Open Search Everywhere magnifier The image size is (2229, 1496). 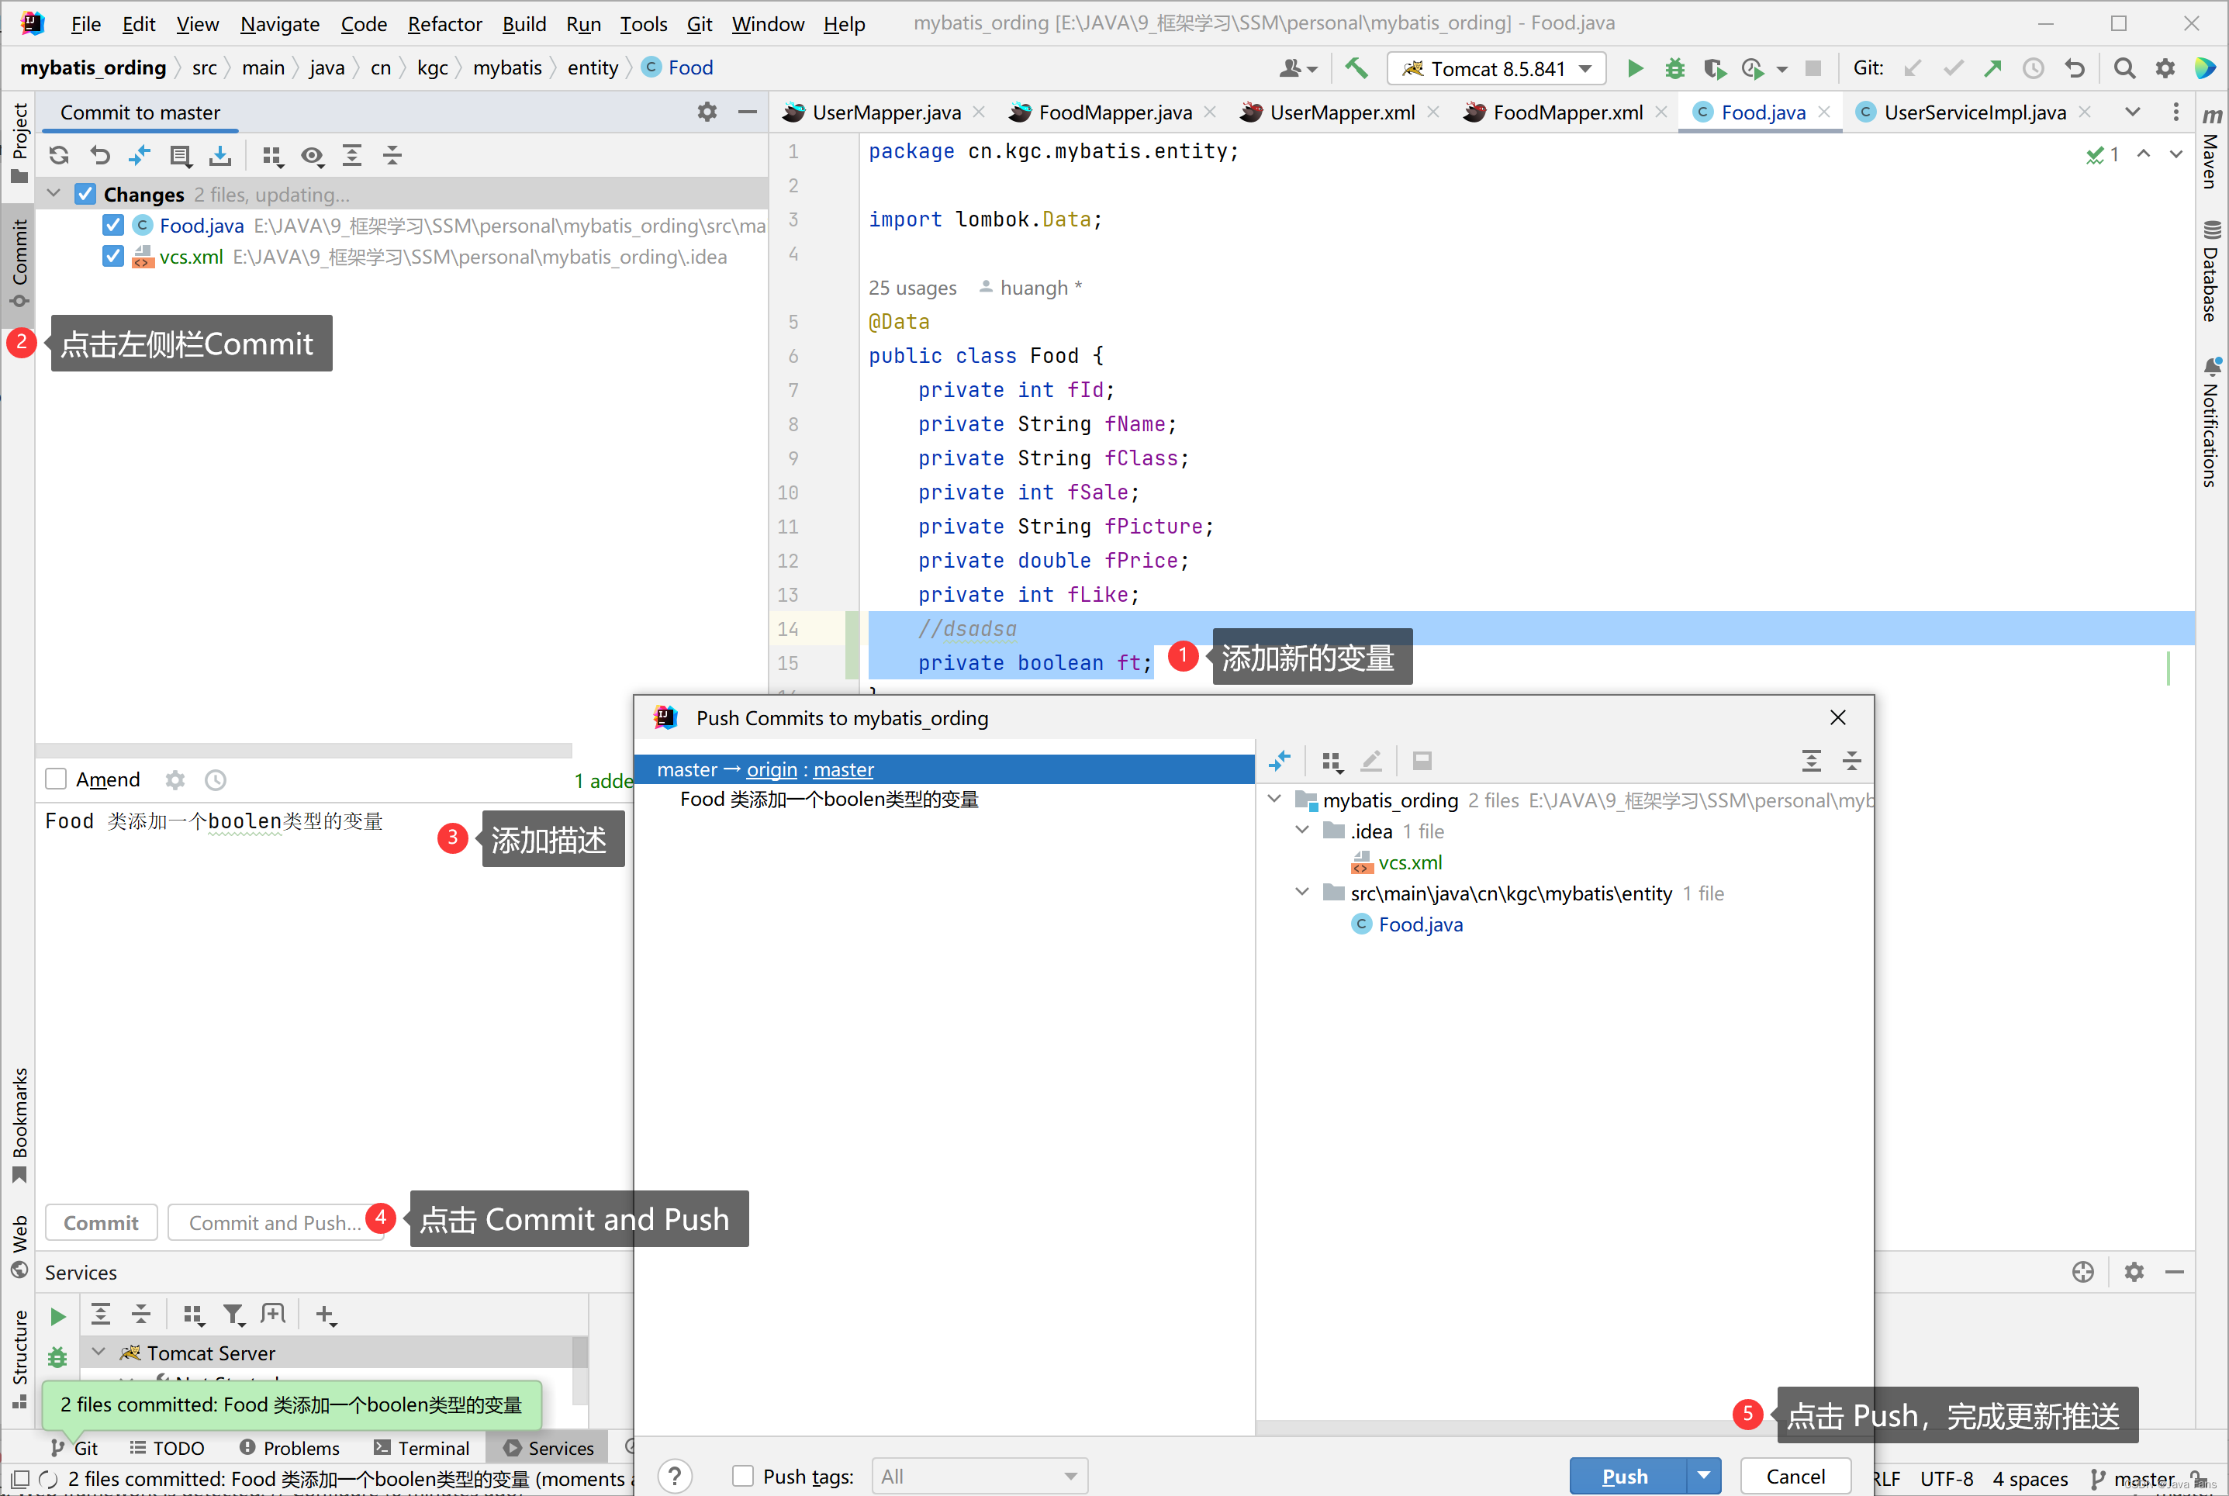[2124, 67]
